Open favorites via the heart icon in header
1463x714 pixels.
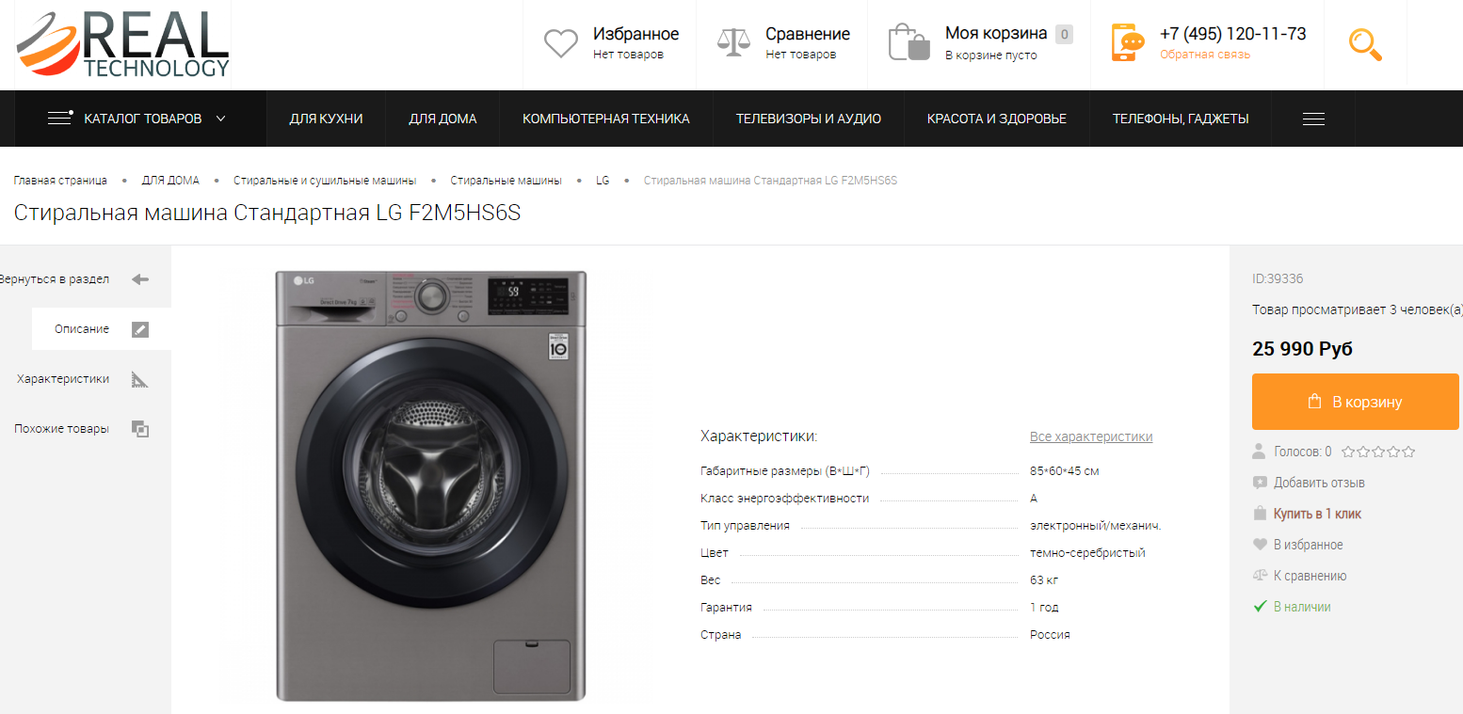(x=561, y=43)
